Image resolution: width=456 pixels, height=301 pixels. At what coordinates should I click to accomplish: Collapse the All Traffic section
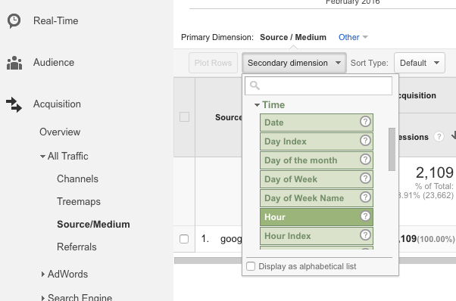point(42,157)
